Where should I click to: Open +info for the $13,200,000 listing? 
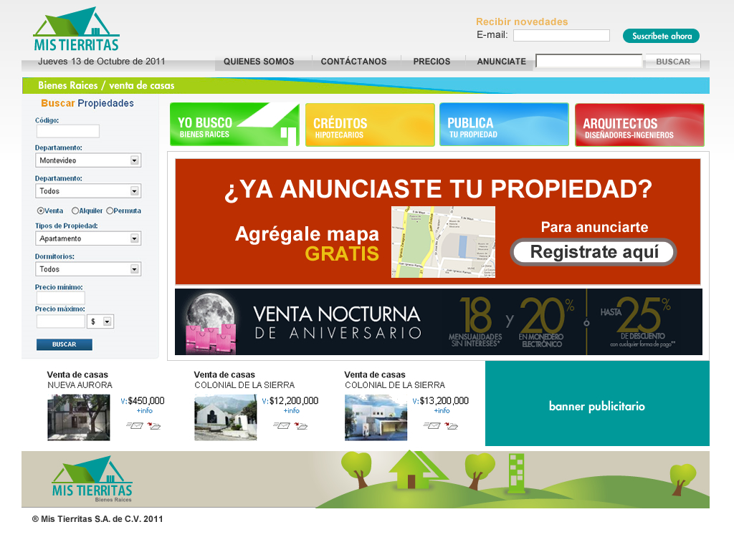[442, 410]
